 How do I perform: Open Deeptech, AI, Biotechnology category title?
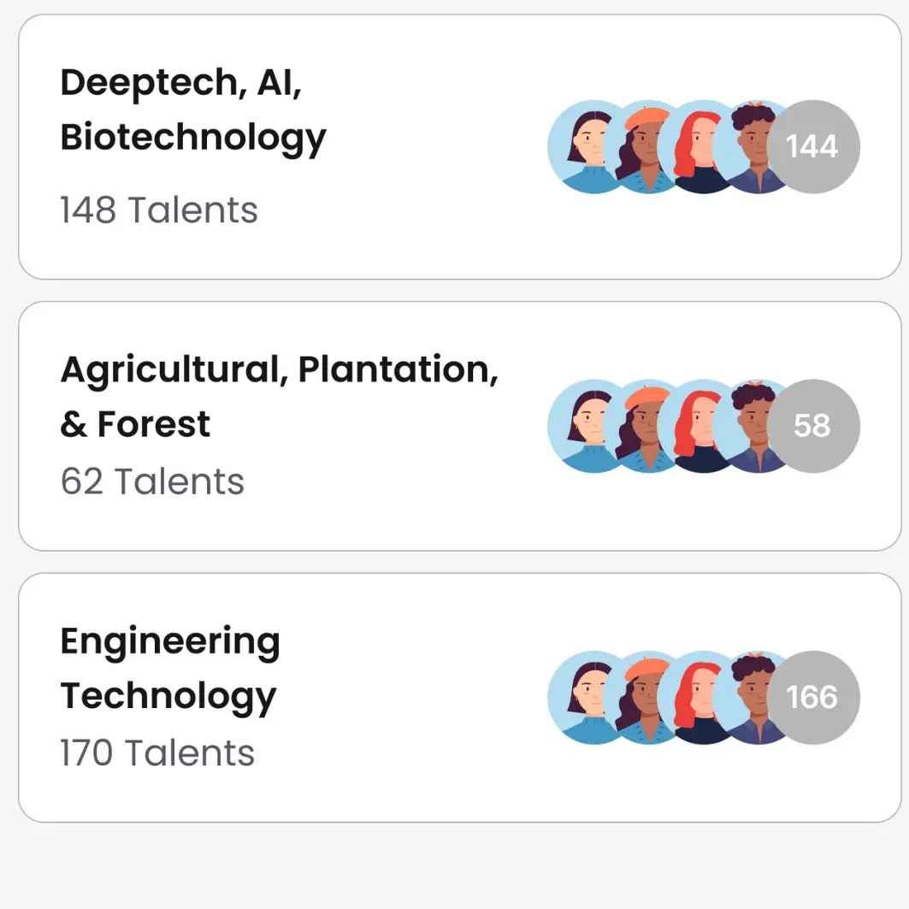coord(193,109)
